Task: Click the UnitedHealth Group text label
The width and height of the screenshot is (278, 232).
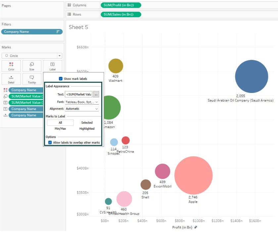Action: tap(124, 213)
